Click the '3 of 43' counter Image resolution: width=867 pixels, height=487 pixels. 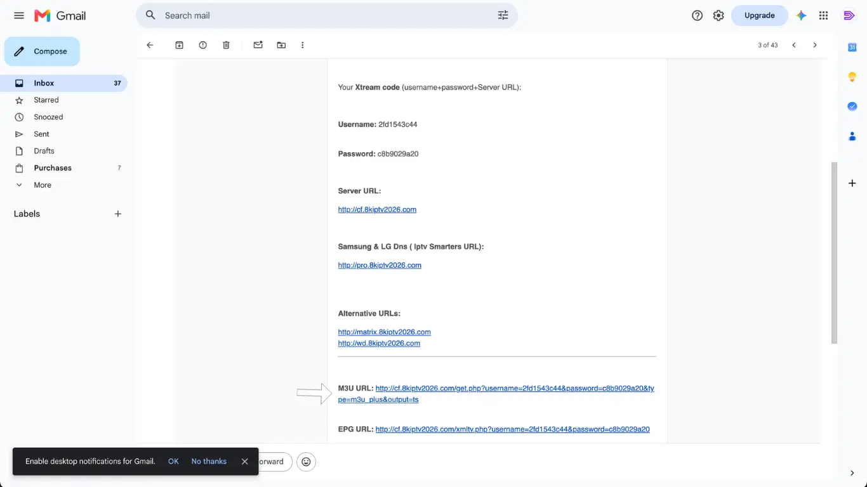pos(767,45)
